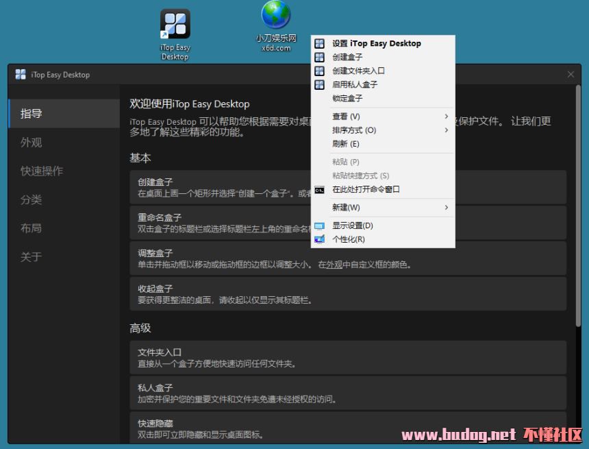Click the icon next to 创建文件夹入口

(x=319, y=71)
